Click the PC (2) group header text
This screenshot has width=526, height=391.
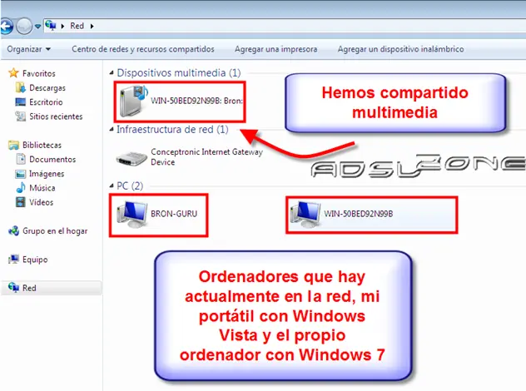point(130,186)
